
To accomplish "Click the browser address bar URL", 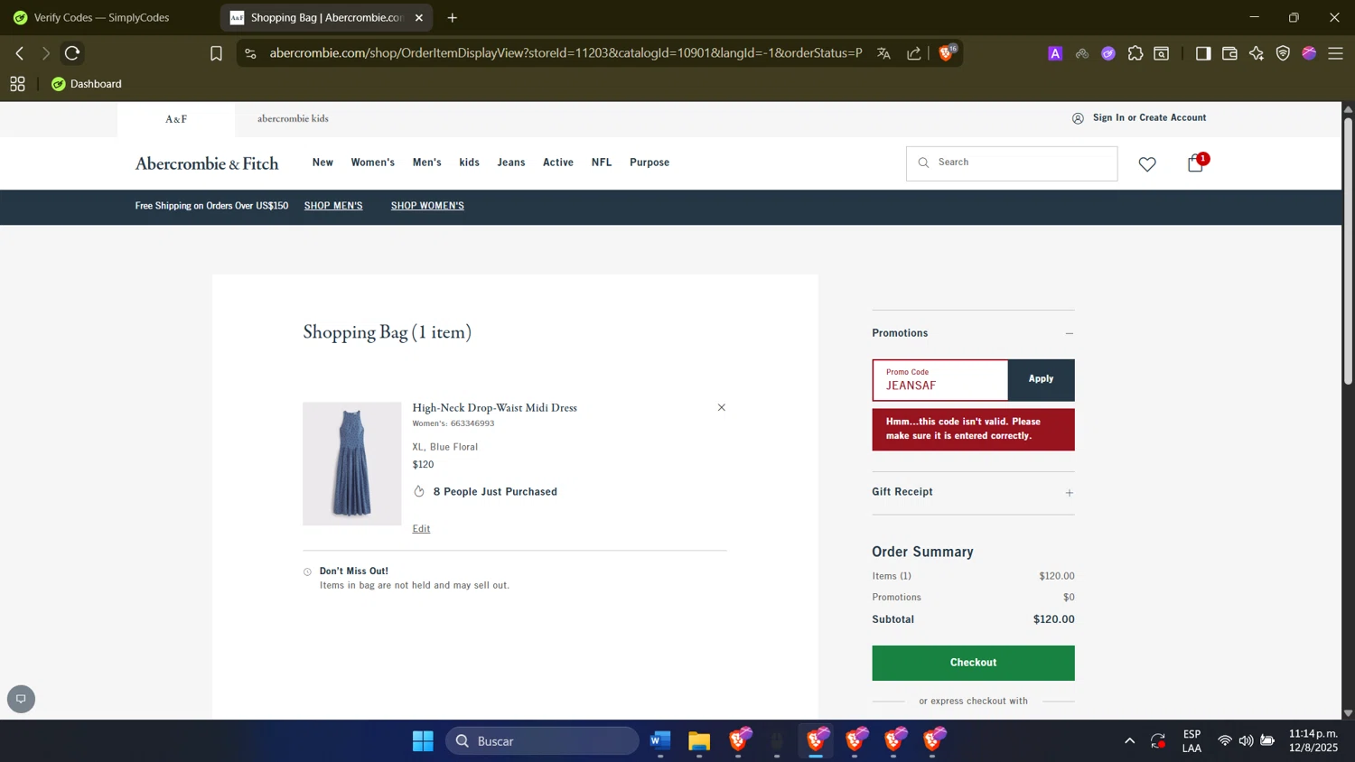I will (x=565, y=53).
